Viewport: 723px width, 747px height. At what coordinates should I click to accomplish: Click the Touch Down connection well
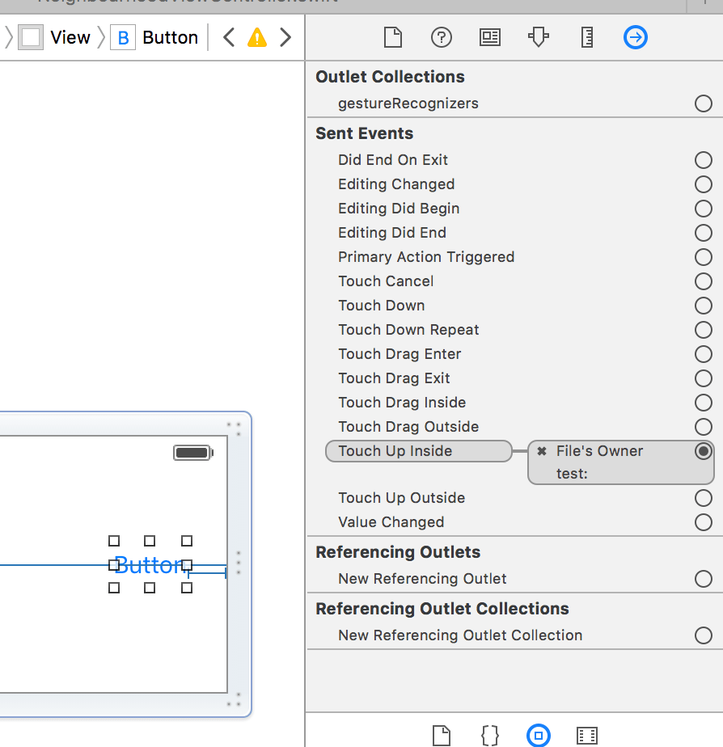[x=703, y=306]
